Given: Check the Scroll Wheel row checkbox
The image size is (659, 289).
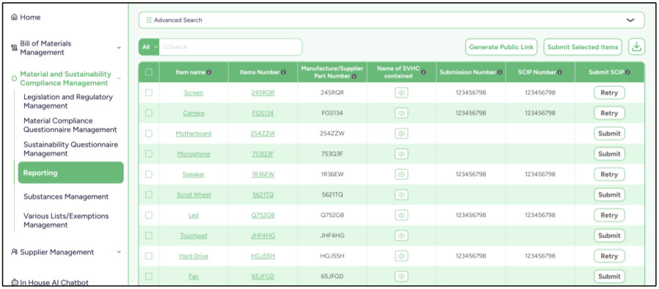Looking at the screenshot, I should pos(149,194).
